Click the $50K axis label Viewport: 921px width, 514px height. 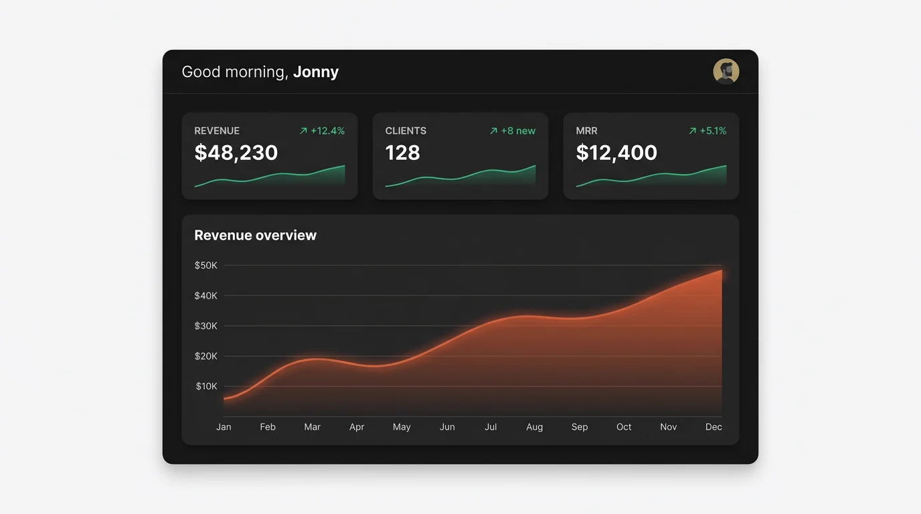pos(206,266)
